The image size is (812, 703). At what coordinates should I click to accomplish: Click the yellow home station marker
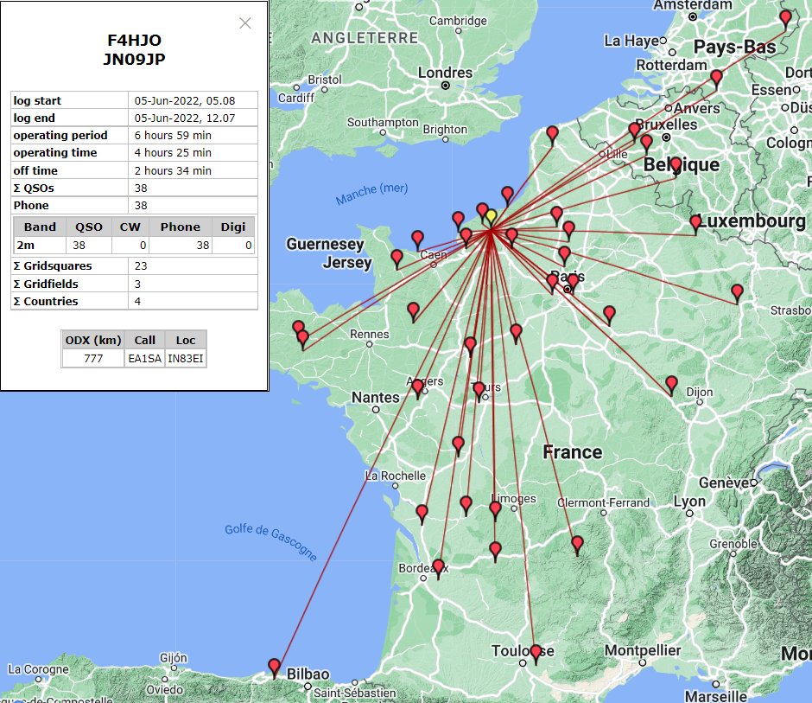click(491, 218)
